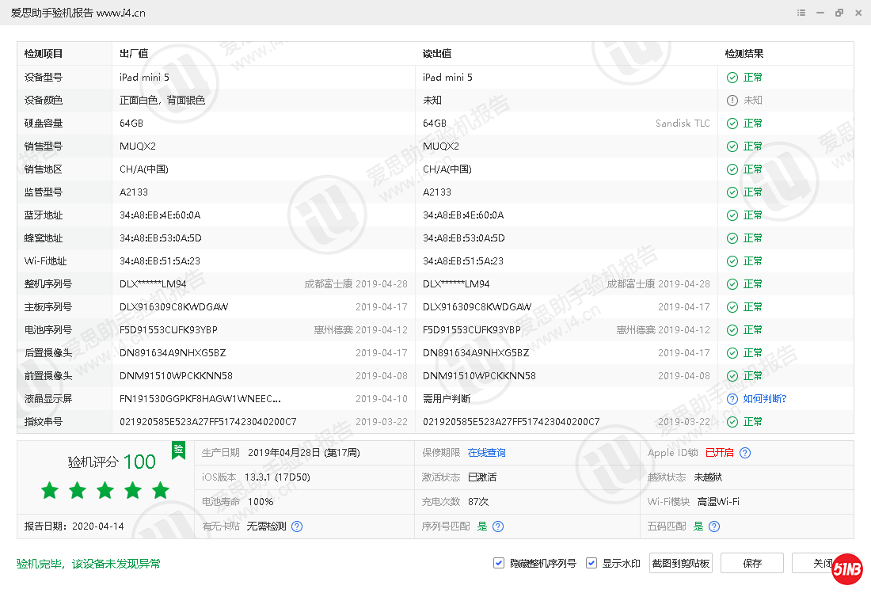Click the 保存 button to save the report
This screenshot has height=593, width=871.
click(751, 562)
